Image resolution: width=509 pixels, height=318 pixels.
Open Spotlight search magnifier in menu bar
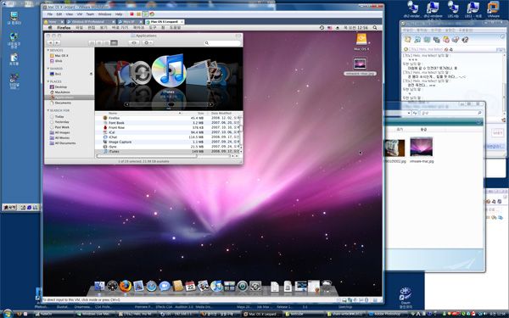[375, 28]
